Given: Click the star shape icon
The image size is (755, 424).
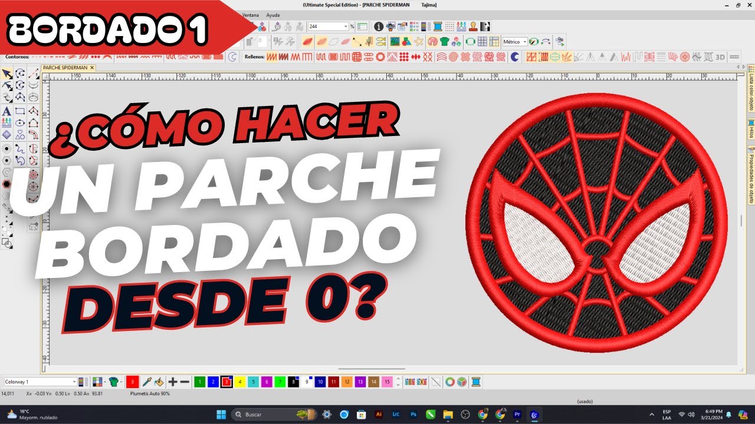Looking at the screenshot, I should coord(419,42).
